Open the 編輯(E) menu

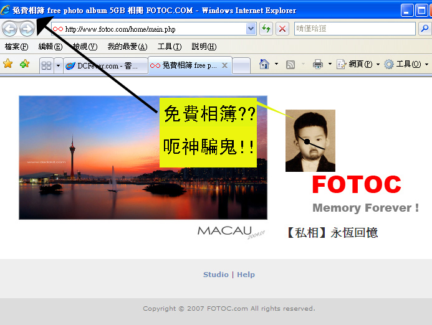pyautogui.click(x=50, y=47)
